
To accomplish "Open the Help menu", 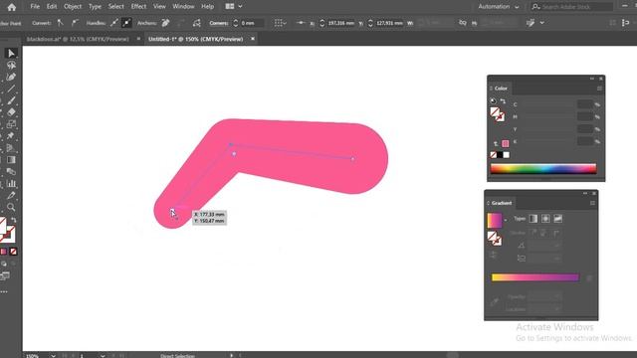I will [x=208, y=7].
